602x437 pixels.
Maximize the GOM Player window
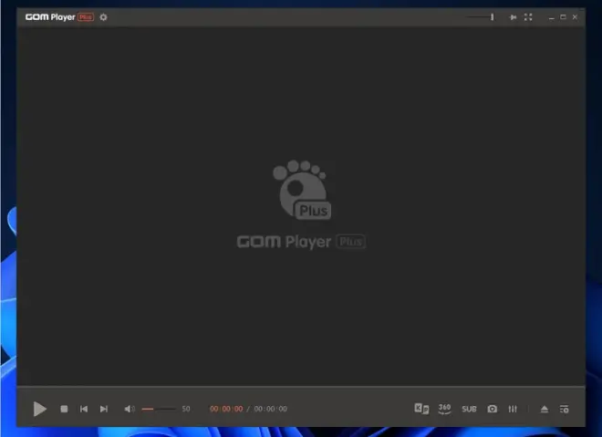point(563,17)
